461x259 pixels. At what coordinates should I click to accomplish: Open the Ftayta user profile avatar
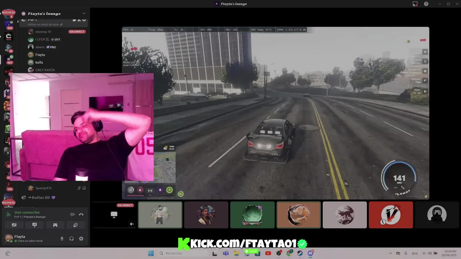click(x=8, y=238)
